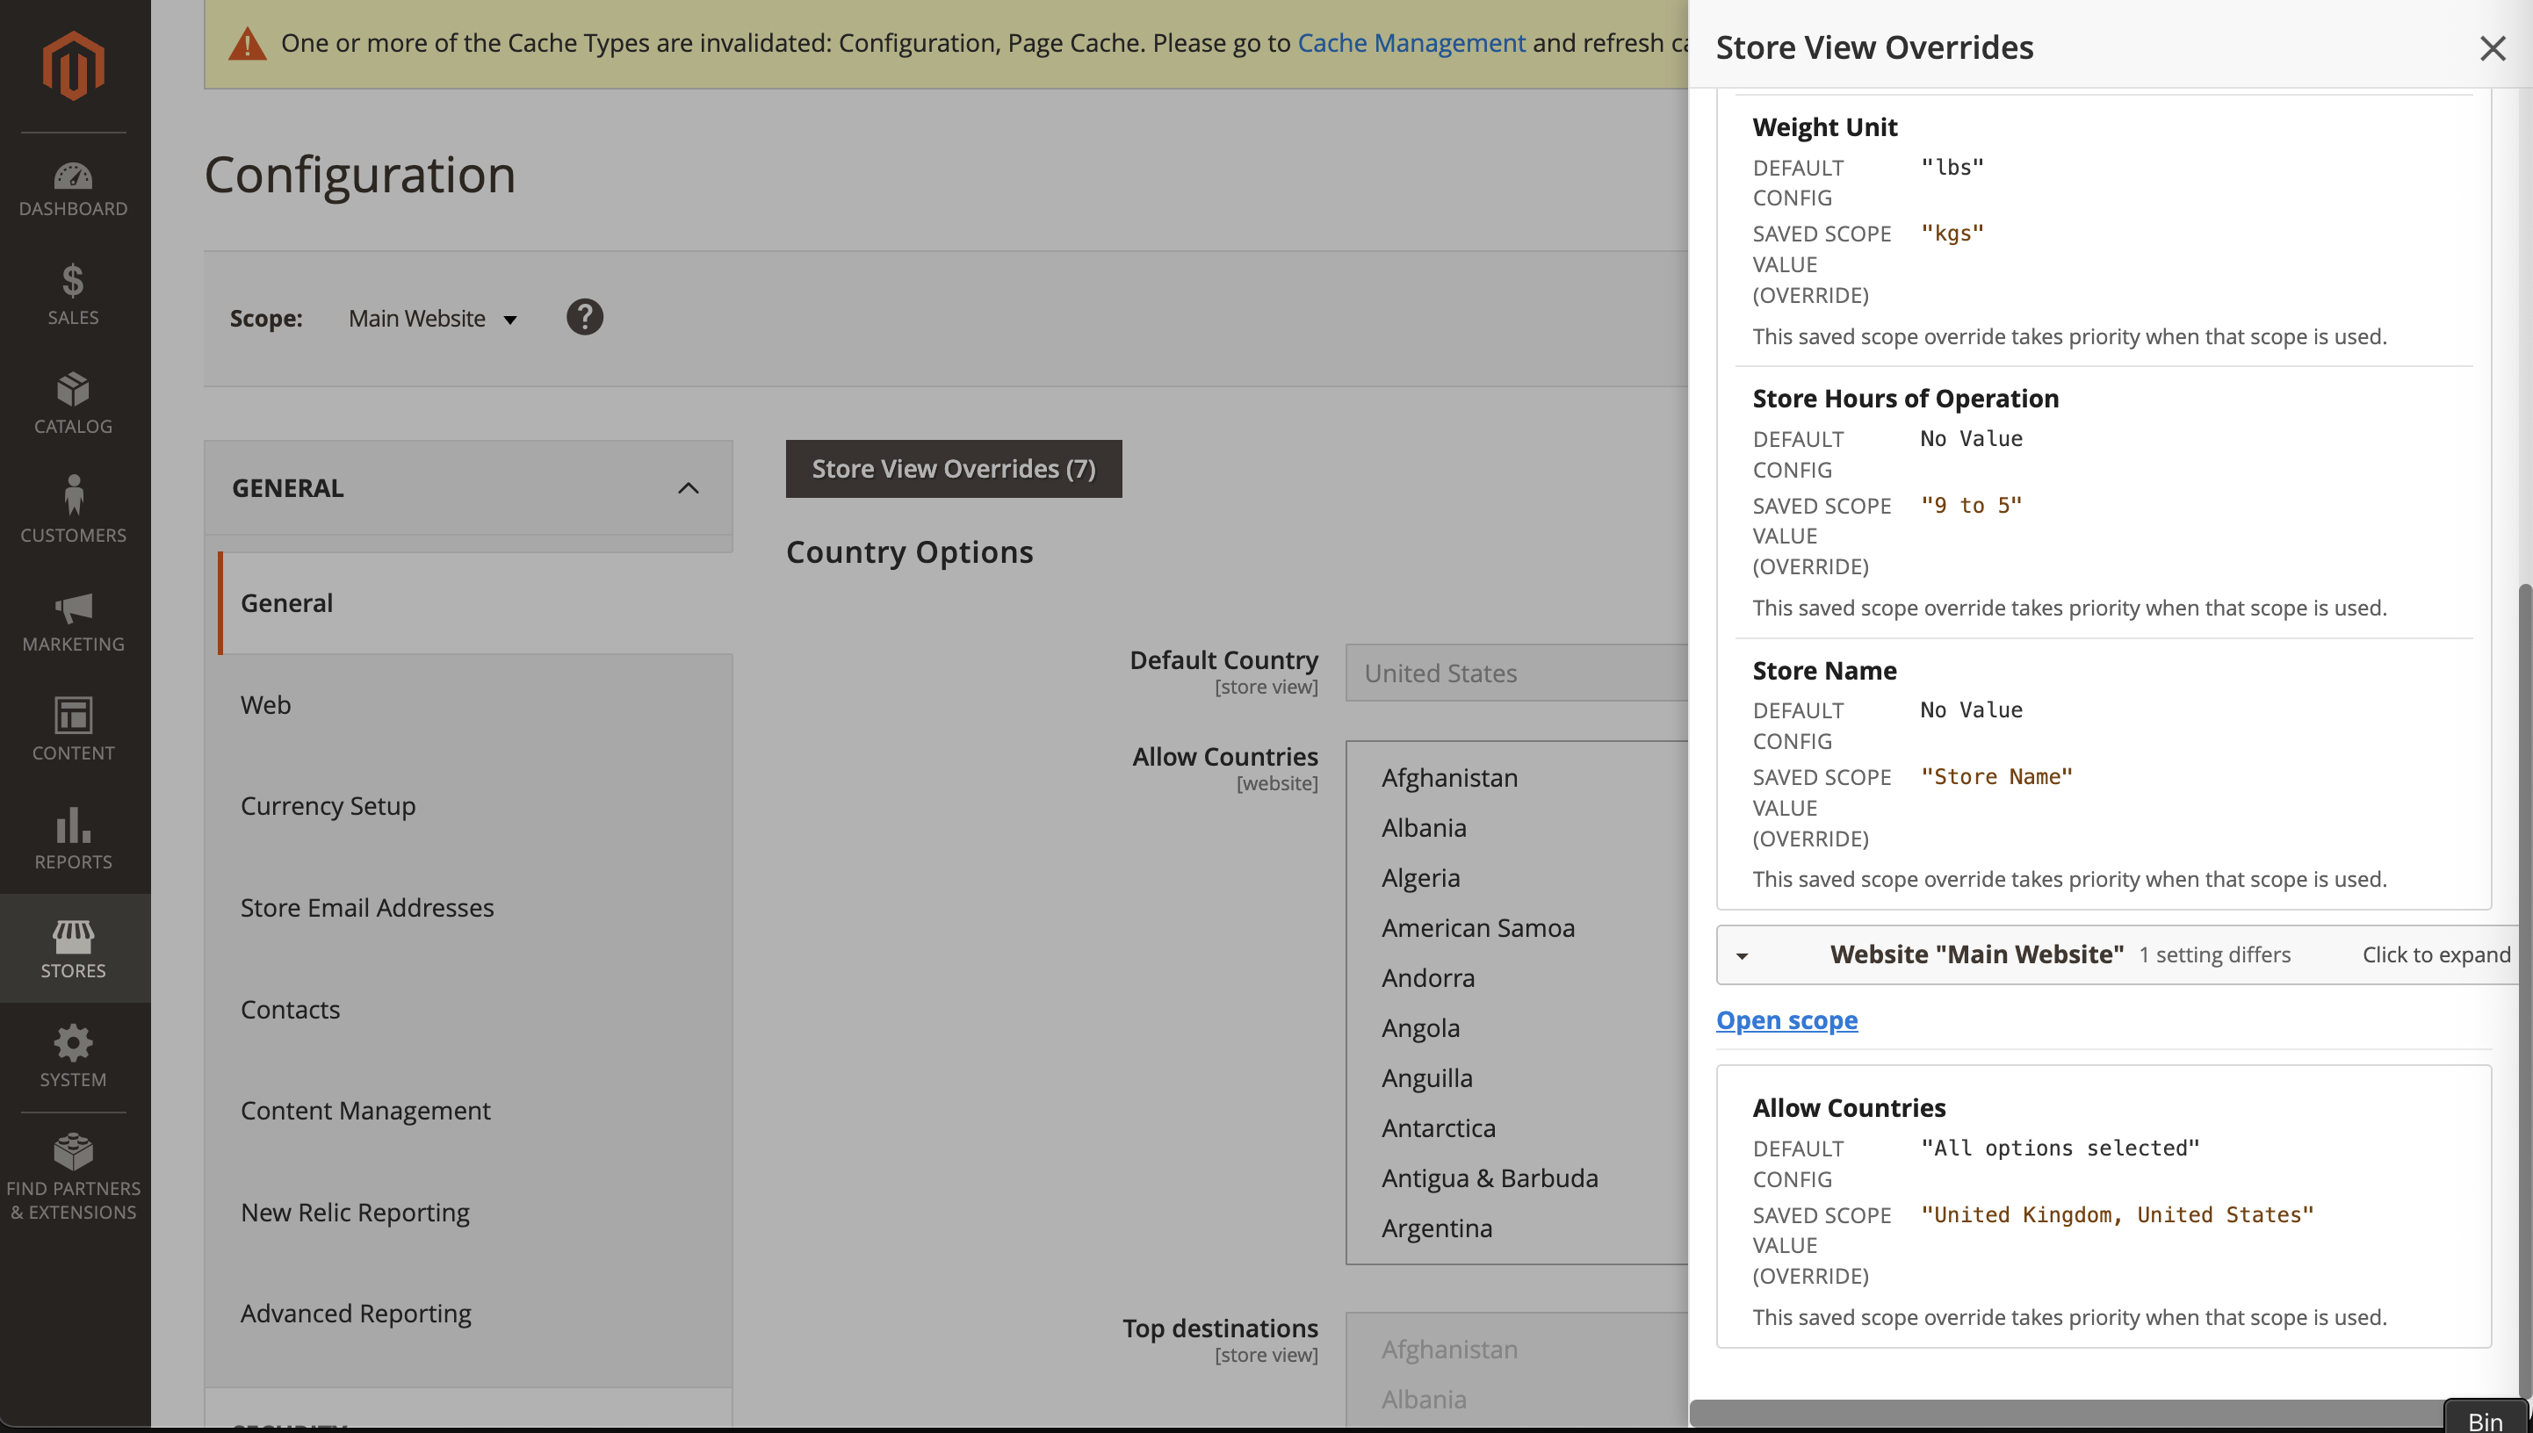Screen dimensions: 2533x1433
Task: Click the Store Hours of Operation heading
Action: coord(1905,399)
